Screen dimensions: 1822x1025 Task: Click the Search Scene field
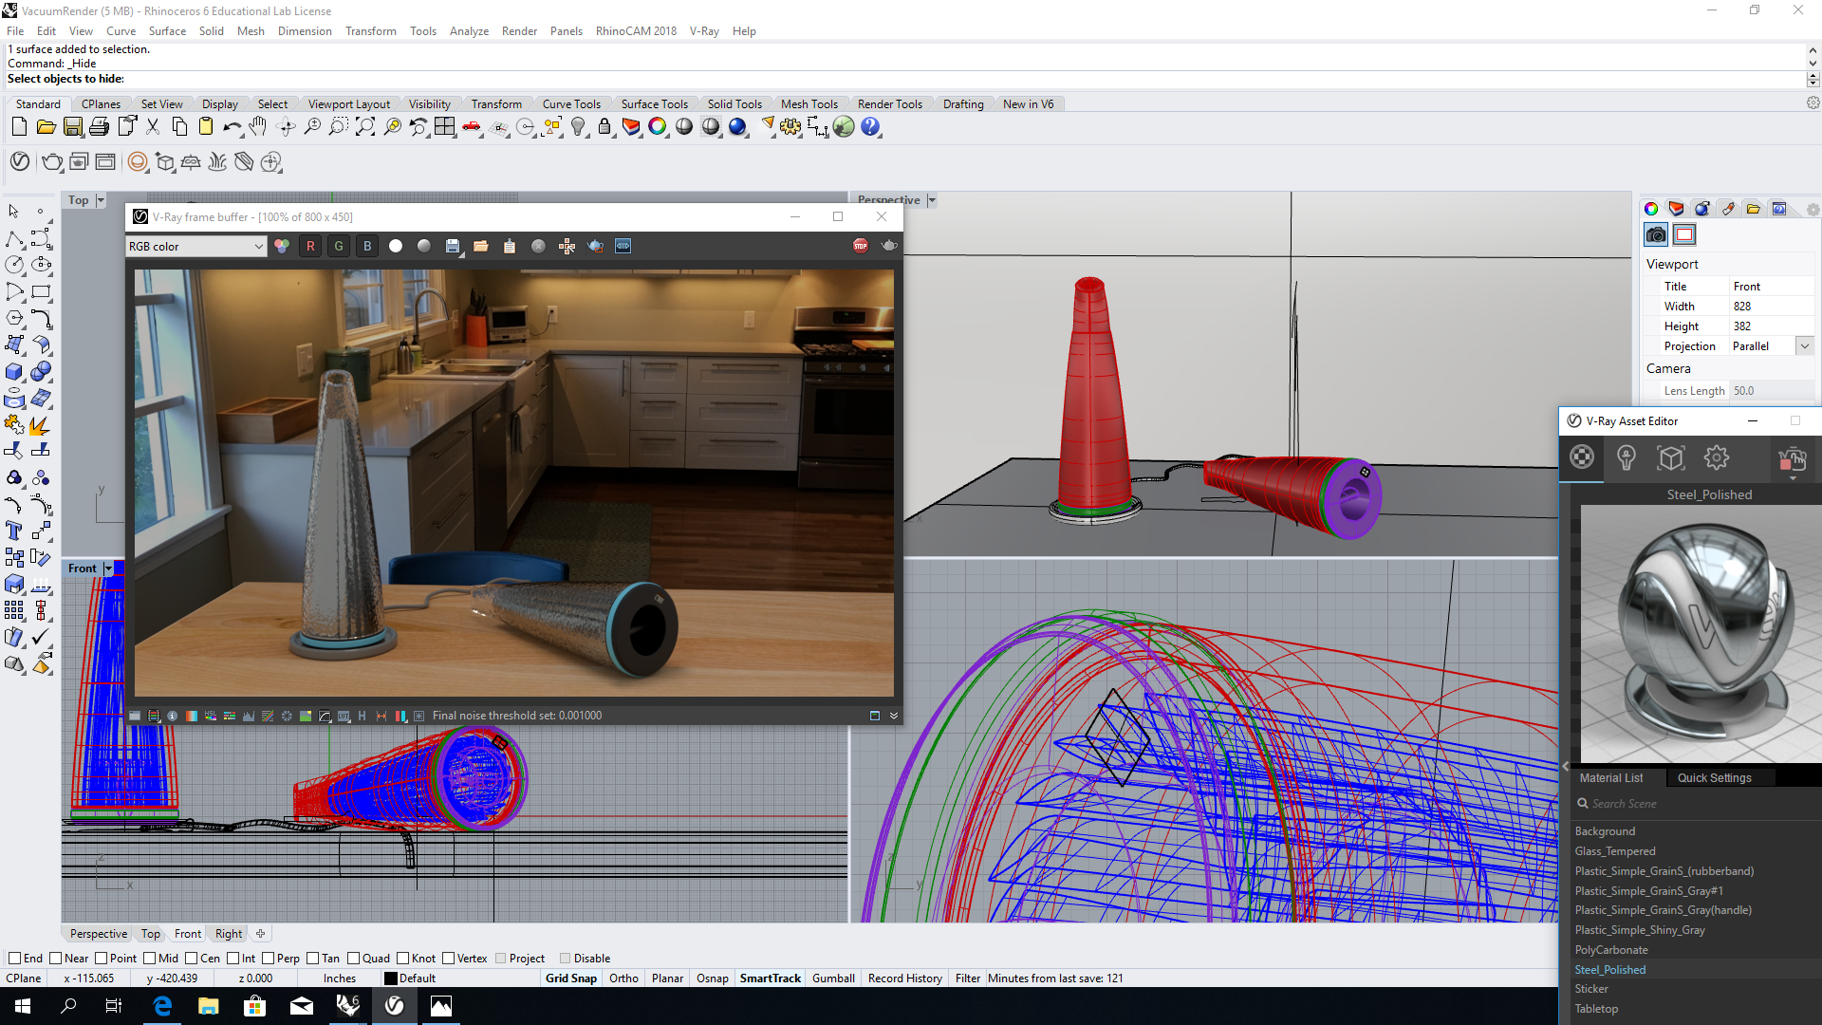(x=1694, y=804)
